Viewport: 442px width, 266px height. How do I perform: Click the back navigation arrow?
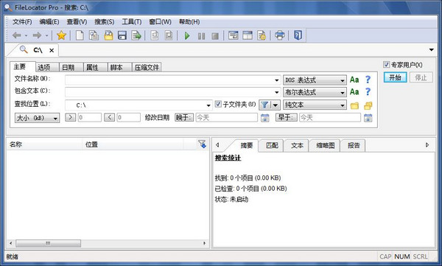coord(17,35)
